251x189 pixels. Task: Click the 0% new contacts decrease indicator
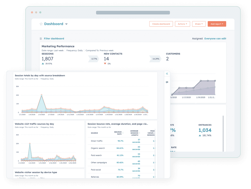(x=107, y=64)
